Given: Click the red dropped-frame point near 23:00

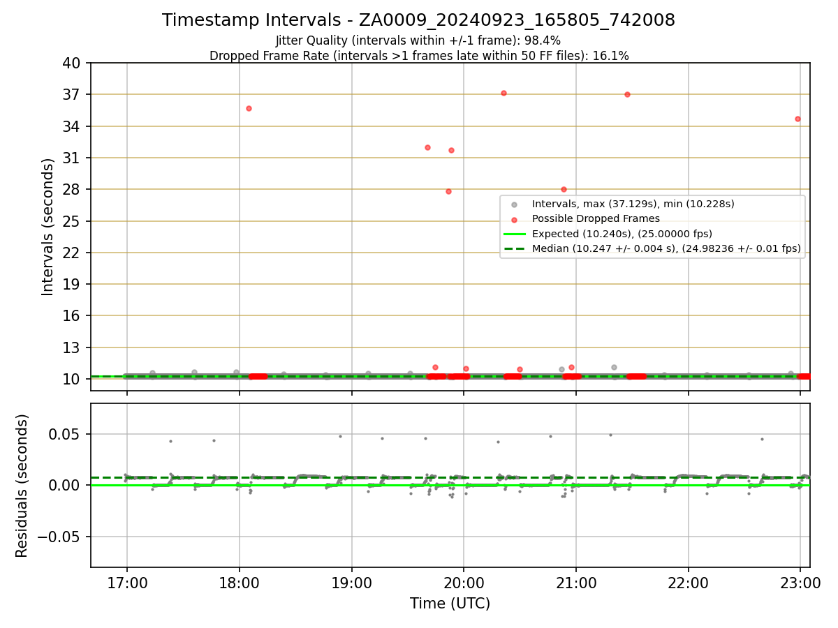Looking at the screenshot, I should tap(797, 119).
